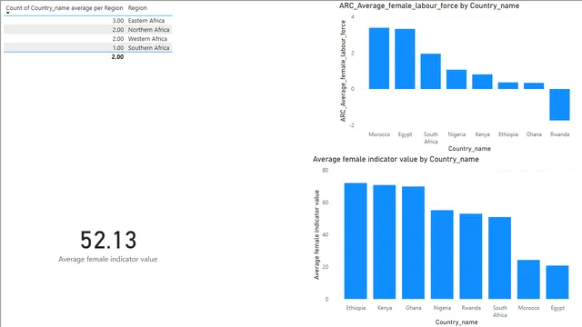Select the Rwanda bar in the indicator value chart

click(x=471, y=256)
